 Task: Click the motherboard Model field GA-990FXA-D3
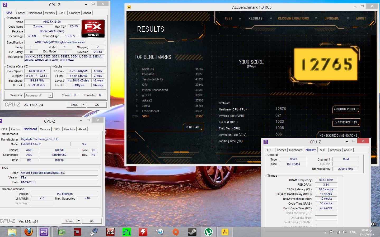pos(45,144)
